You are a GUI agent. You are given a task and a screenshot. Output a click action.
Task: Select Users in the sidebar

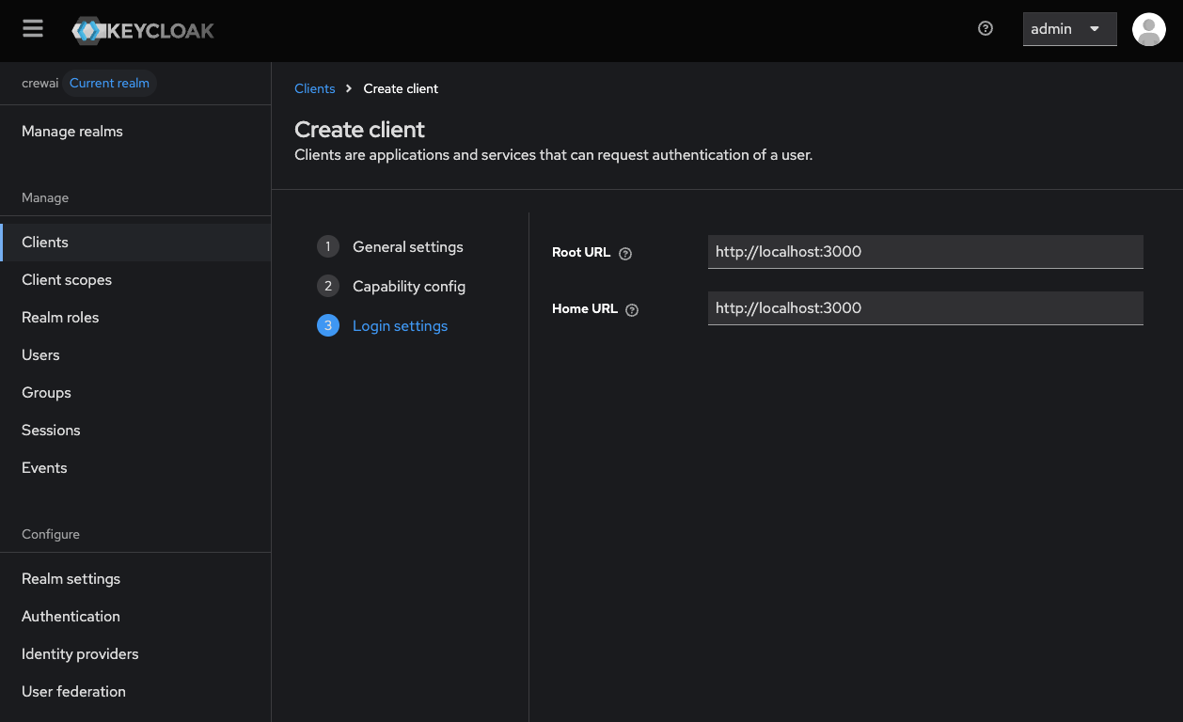coord(40,354)
